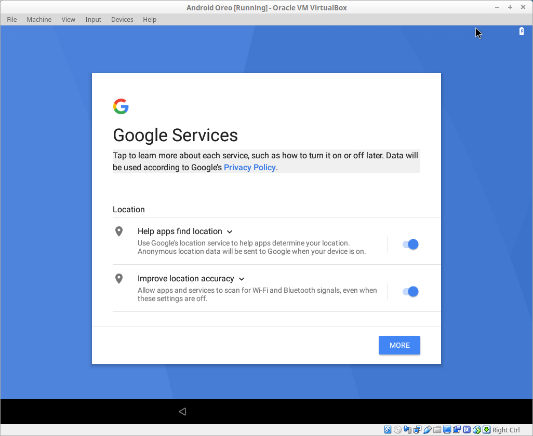This screenshot has height=436, width=533.
Task: Minimize the VirtualBox window
Action: click(497, 7)
